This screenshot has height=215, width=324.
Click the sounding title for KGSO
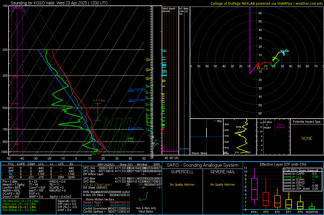point(59,3)
